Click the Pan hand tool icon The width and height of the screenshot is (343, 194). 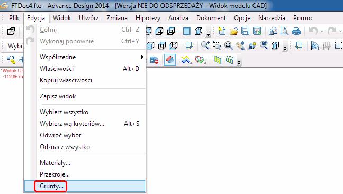[x=240, y=45]
